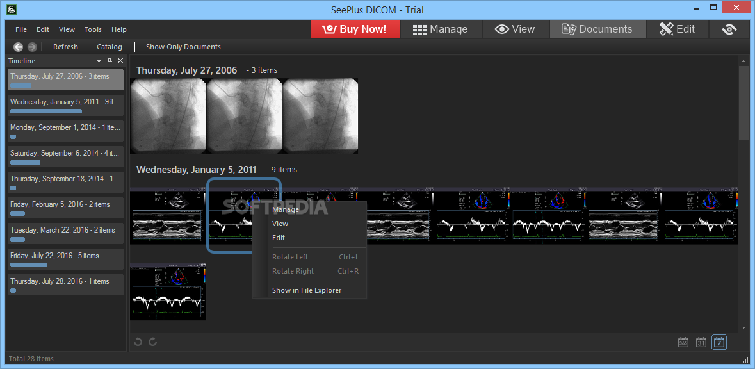Select first ultrasound thumbnail of January 5, 2011
Viewport: 755px width, 369px height.
pyautogui.click(x=168, y=216)
